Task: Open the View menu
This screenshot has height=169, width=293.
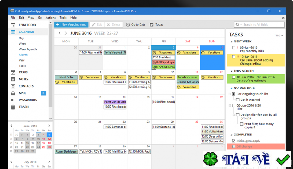Action: pyautogui.click(x=31, y=18)
